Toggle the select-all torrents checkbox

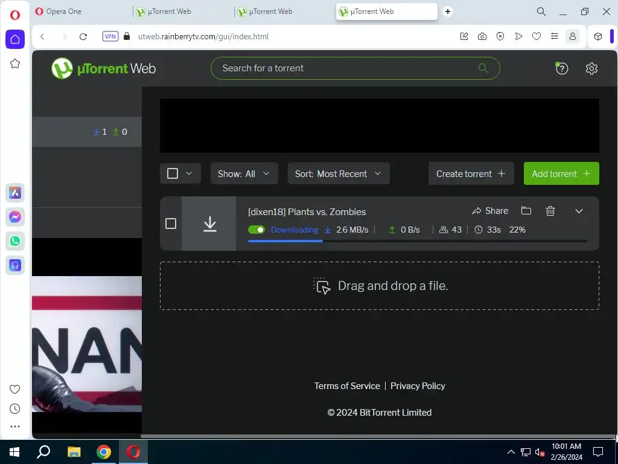click(x=172, y=173)
